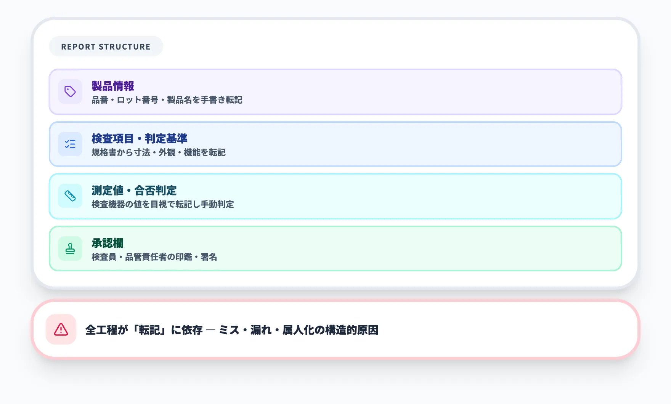Expand the 承認欄 section card

coord(335,248)
